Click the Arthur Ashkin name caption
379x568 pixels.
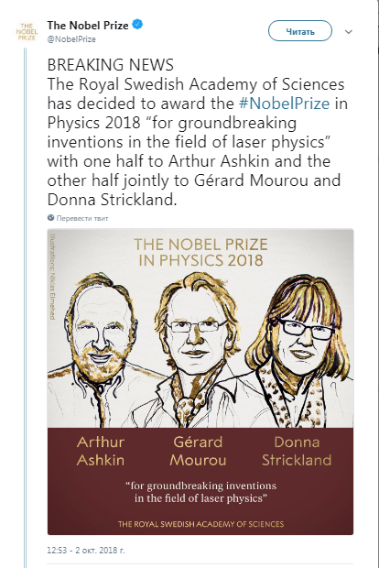click(101, 451)
